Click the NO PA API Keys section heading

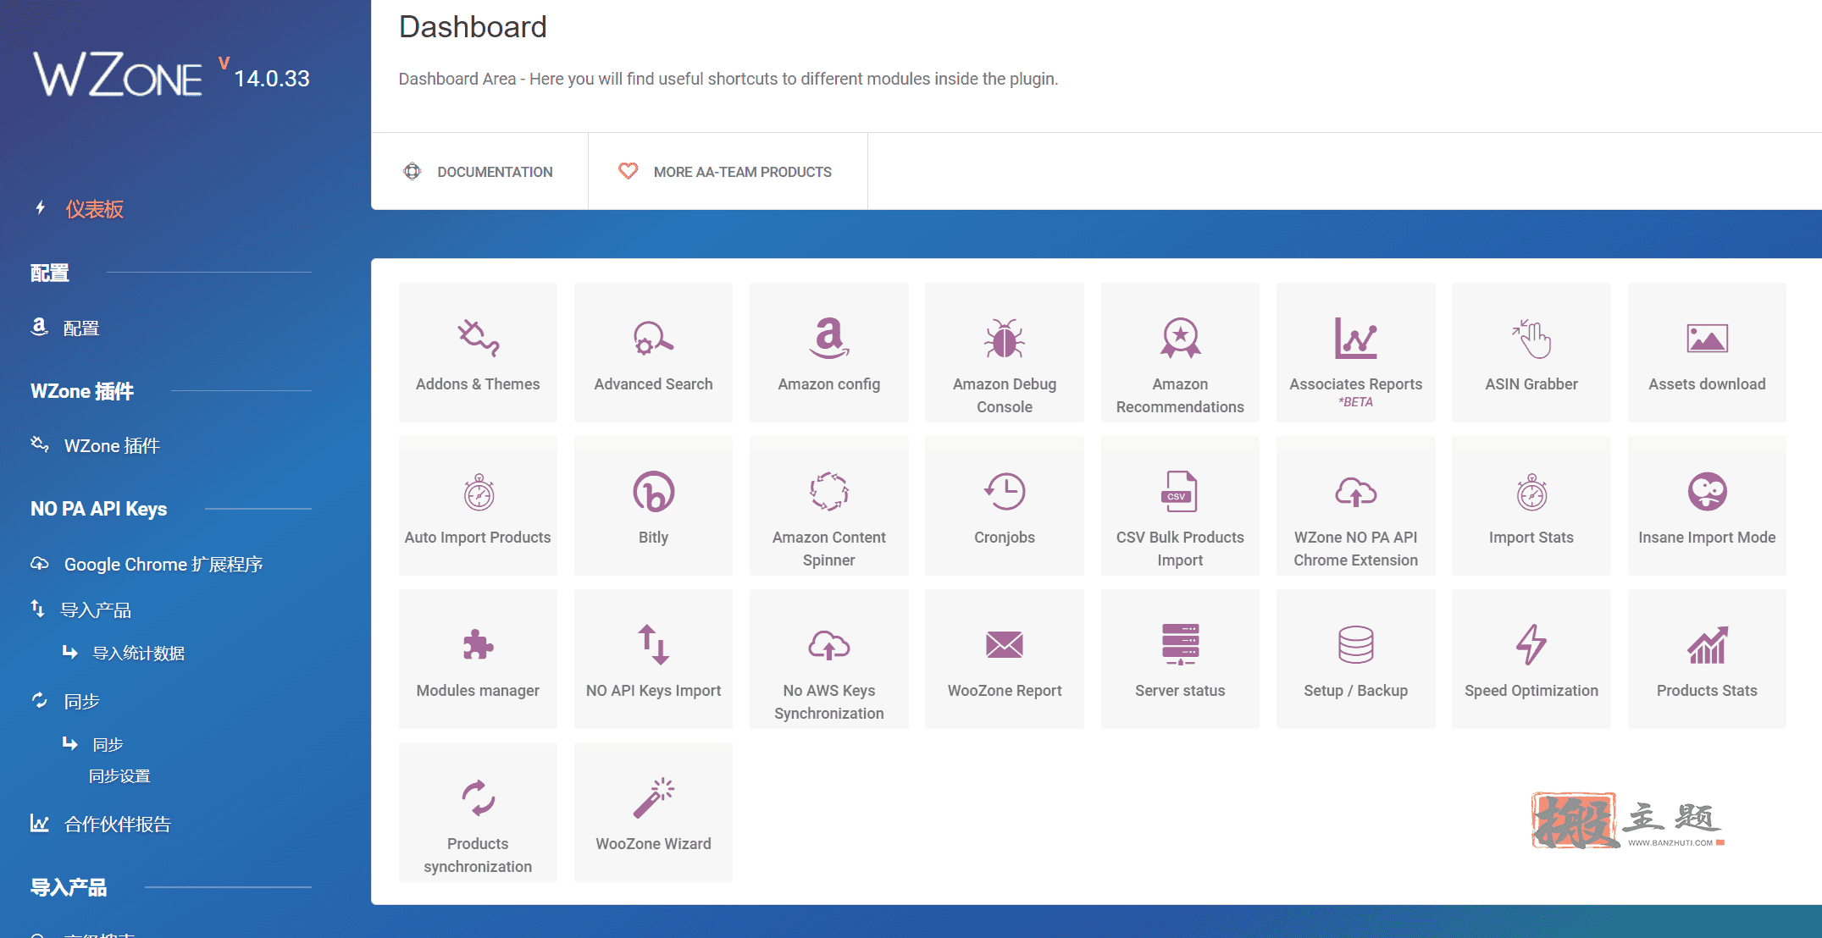pos(98,509)
